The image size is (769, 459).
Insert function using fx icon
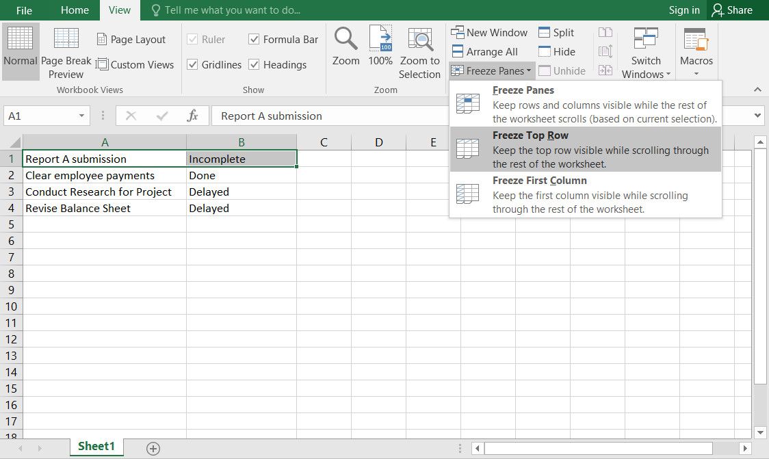point(193,116)
